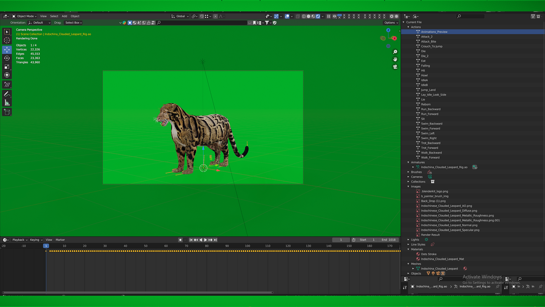Open the Options dropdown in viewport

[x=391, y=23]
